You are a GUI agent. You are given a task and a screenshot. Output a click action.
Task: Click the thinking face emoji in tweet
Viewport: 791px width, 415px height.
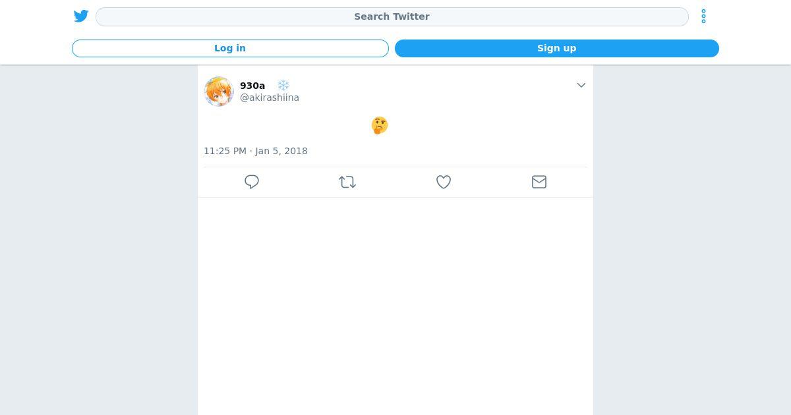[380, 125]
